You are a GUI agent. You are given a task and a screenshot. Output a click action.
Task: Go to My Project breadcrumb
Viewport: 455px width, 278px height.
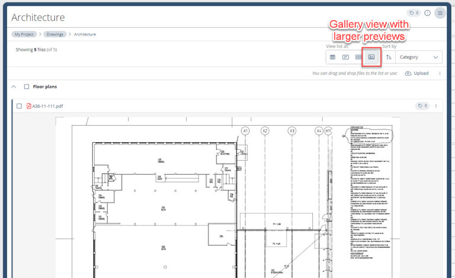(x=24, y=34)
